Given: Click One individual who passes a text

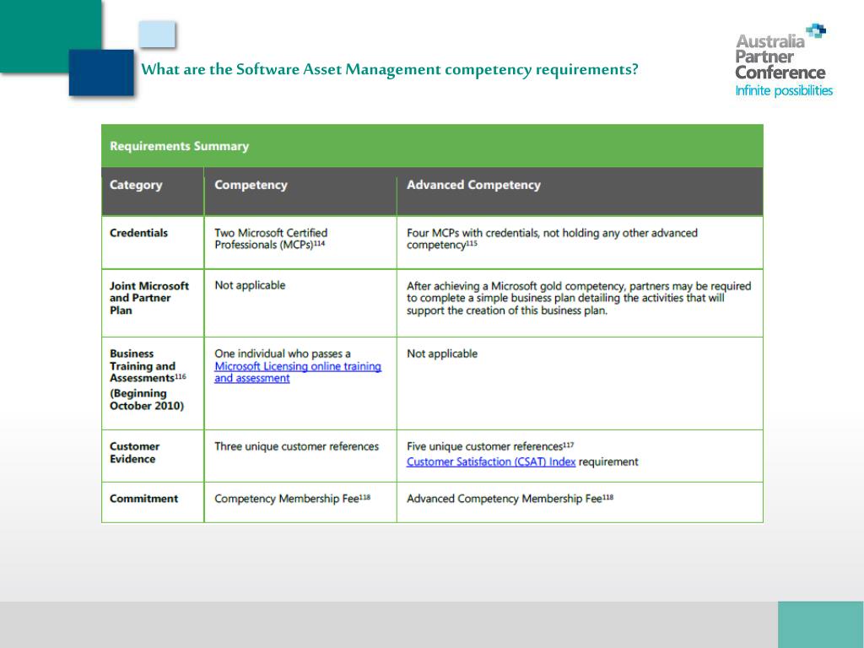Looking at the screenshot, I should [x=283, y=354].
